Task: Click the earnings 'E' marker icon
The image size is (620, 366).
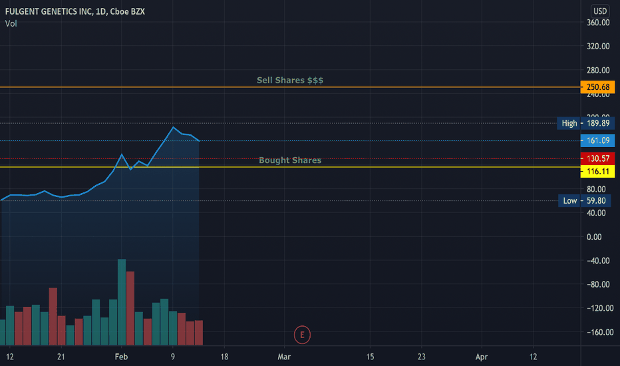Action: [x=302, y=335]
